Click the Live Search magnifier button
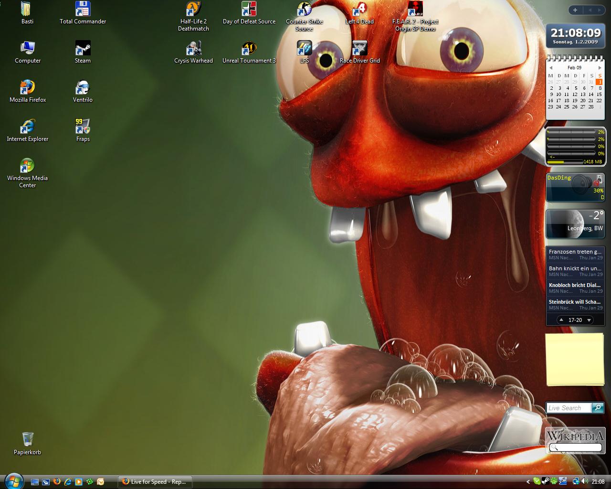611x489 pixels. [598, 408]
